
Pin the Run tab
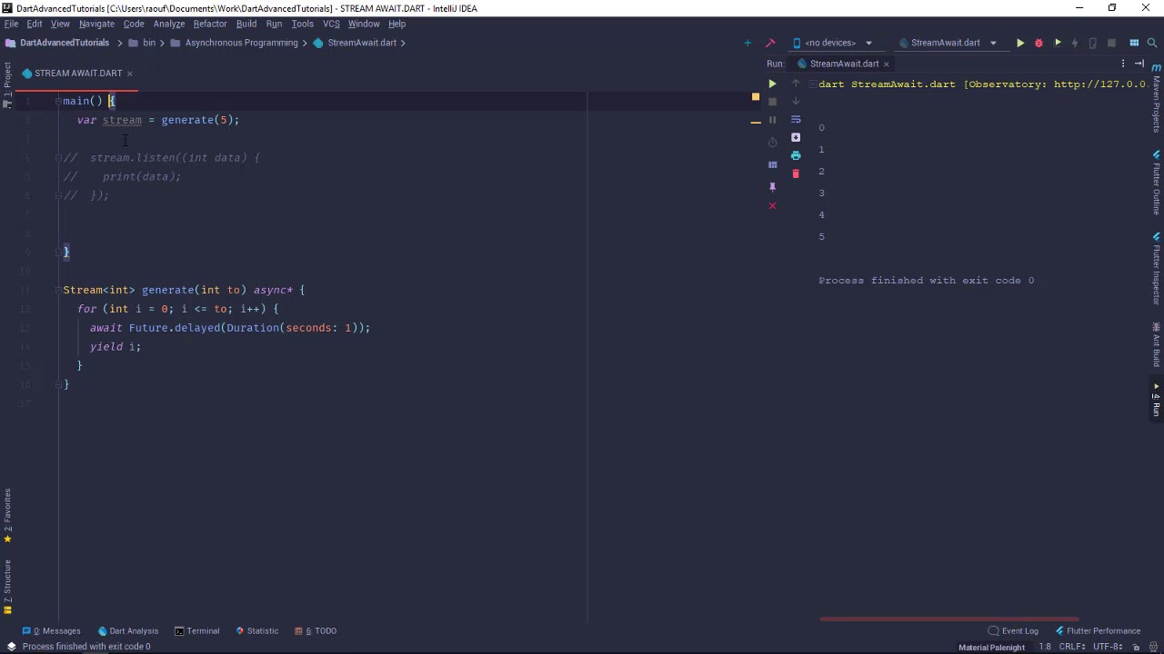tap(772, 186)
